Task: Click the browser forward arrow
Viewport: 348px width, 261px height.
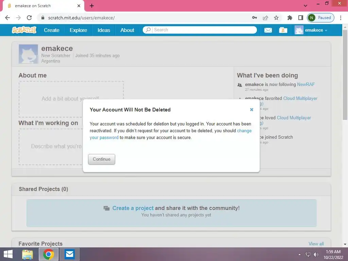Action: pos(18,18)
